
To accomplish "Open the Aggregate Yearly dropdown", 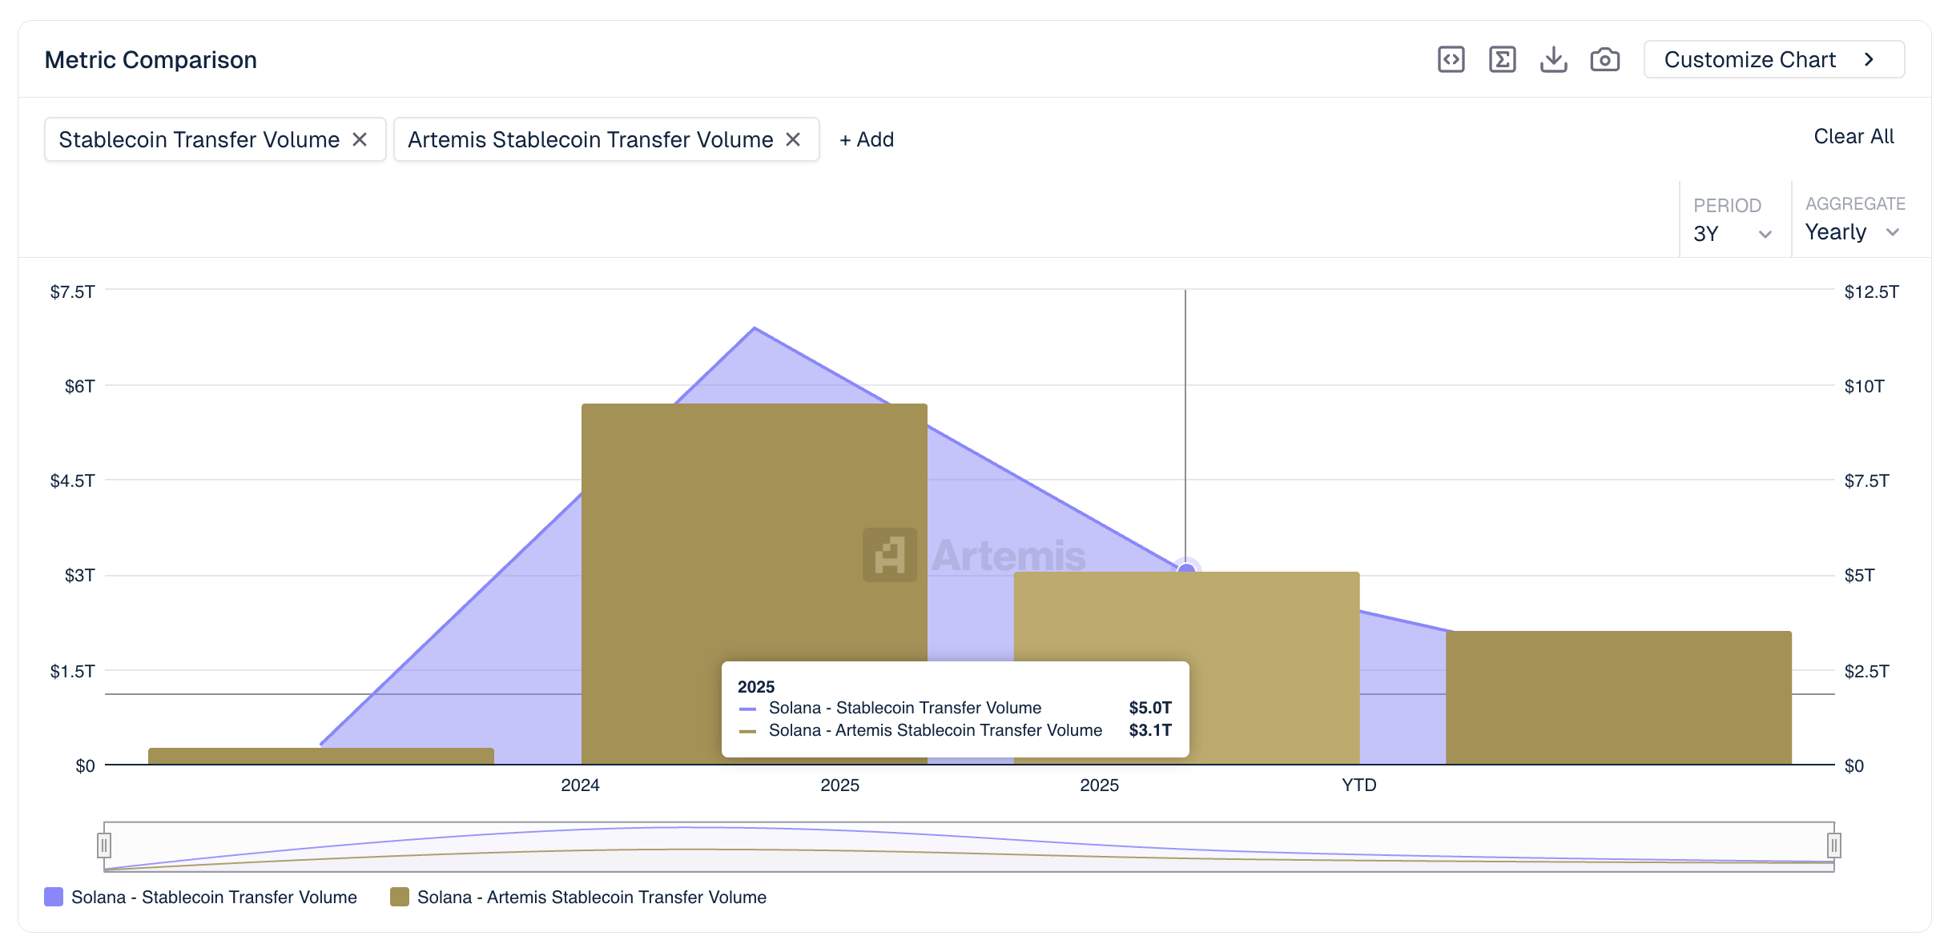I will click(1851, 232).
